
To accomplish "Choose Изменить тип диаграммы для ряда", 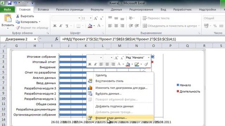I will [x=120, y=88].
